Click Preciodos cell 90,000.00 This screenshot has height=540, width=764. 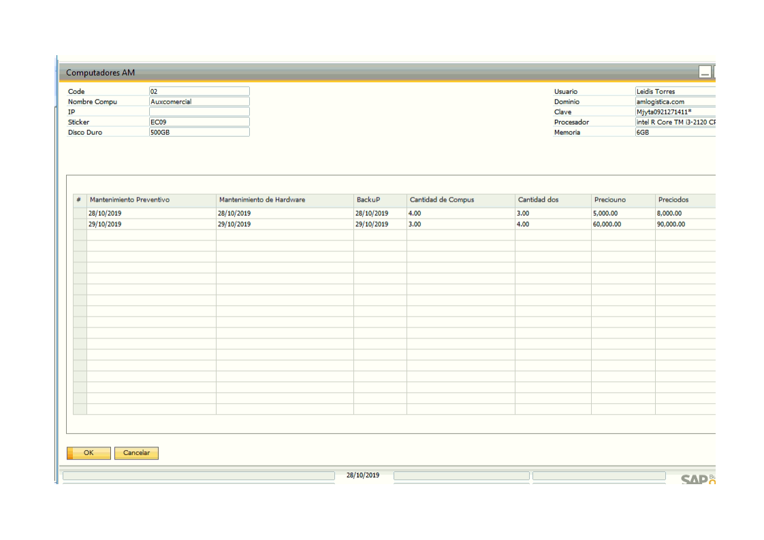click(x=686, y=224)
